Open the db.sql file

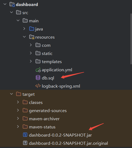coord(48,78)
